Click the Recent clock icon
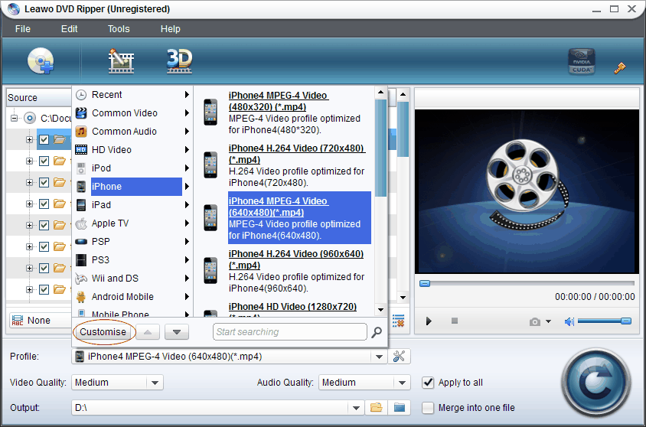 [x=81, y=95]
